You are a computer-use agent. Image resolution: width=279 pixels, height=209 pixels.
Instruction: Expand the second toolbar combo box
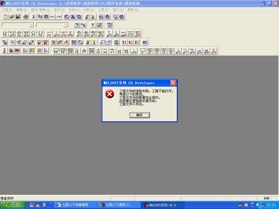pyautogui.click(x=66, y=25)
